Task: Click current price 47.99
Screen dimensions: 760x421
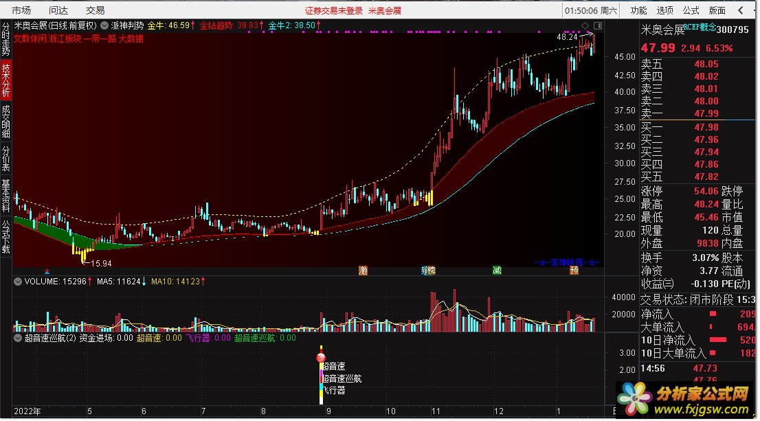Action: (x=658, y=48)
